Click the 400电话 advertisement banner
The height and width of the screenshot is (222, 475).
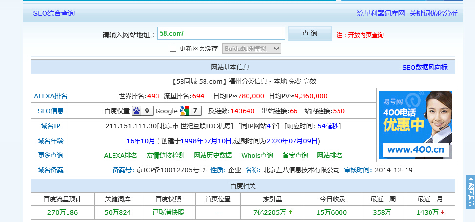pyautogui.click(x=415, y=125)
